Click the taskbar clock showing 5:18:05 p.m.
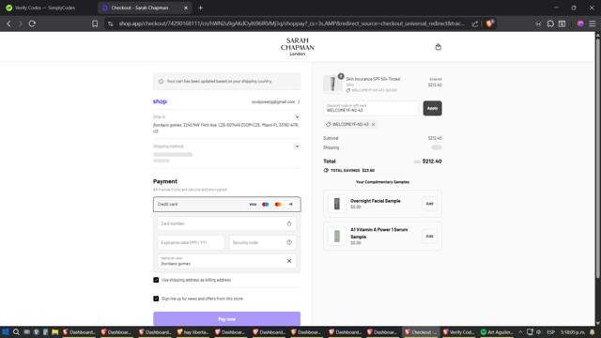Viewport: 601px width, 338px height. [x=573, y=331]
